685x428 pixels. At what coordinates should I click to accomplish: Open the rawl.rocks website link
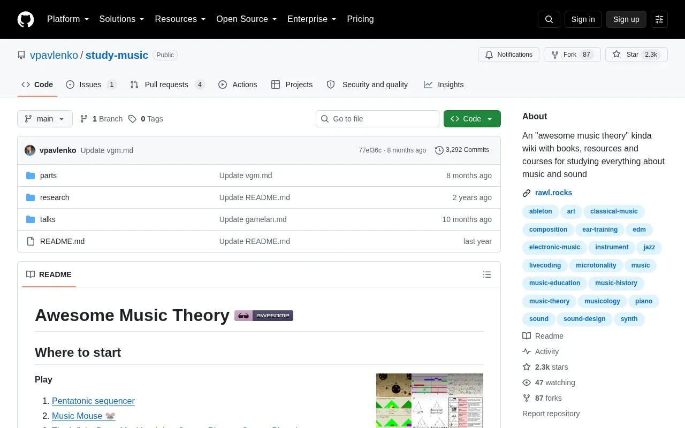click(x=553, y=193)
